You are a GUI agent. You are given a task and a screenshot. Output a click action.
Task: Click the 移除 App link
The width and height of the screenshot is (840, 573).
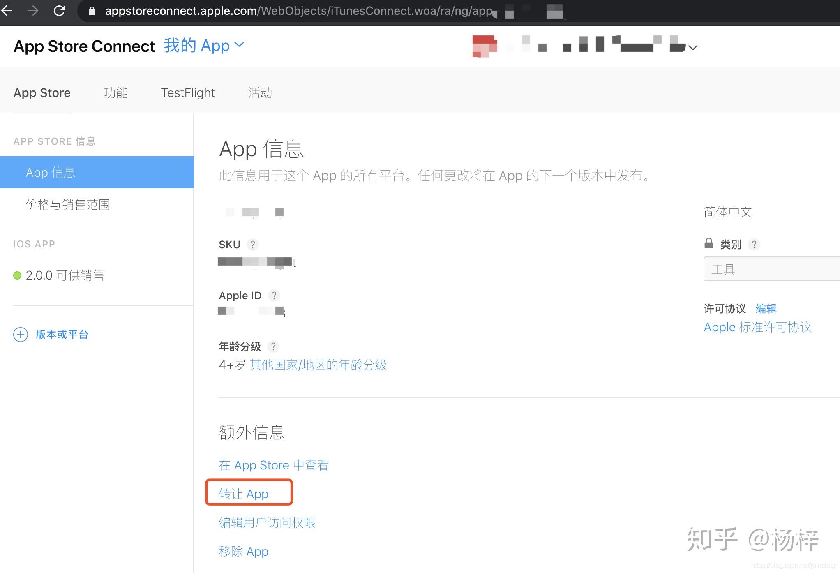pyautogui.click(x=244, y=551)
